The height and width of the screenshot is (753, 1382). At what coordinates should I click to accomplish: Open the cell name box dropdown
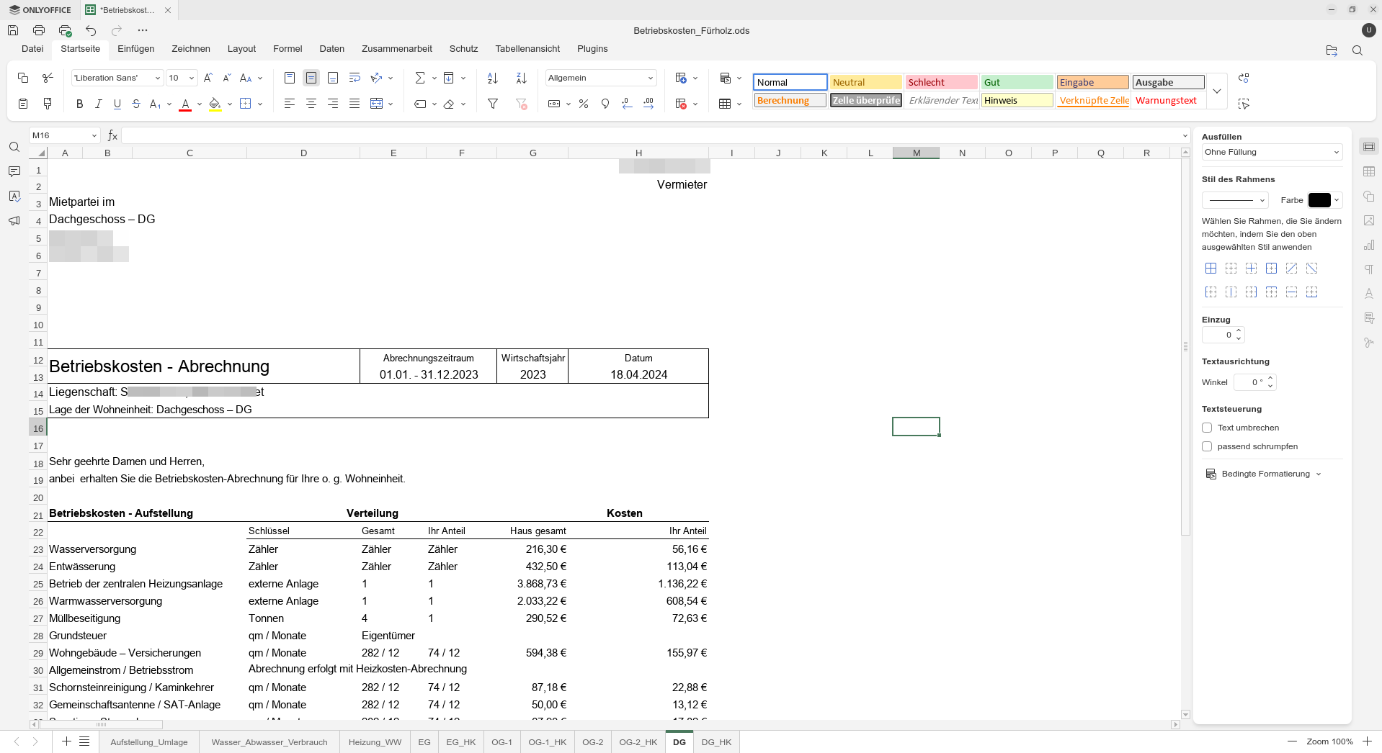pyautogui.click(x=94, y=135)
